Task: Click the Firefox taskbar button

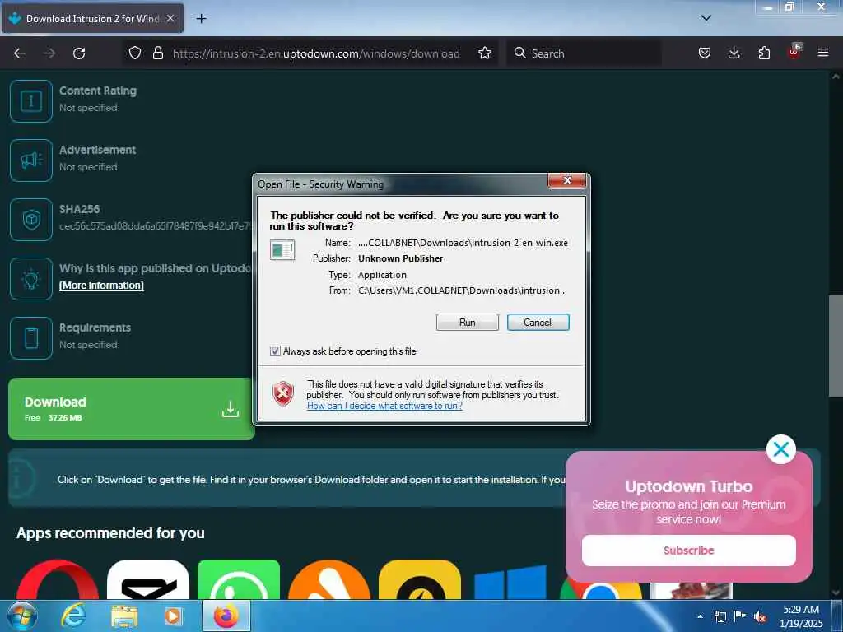Action: tap(226, 616)
